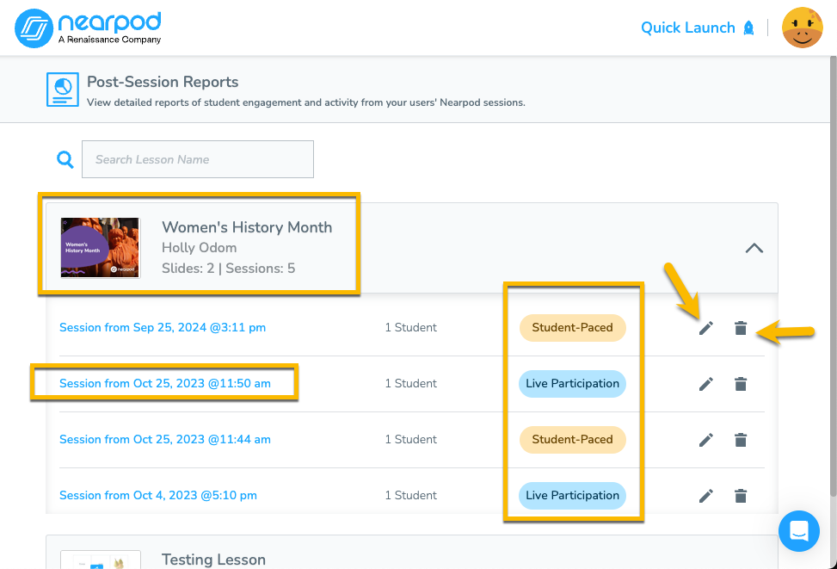Image resolution: width=837 pixels, height=569 pixels.
Task: Focus the Search Lesson Name field
Action: click(x=198, y=159)
